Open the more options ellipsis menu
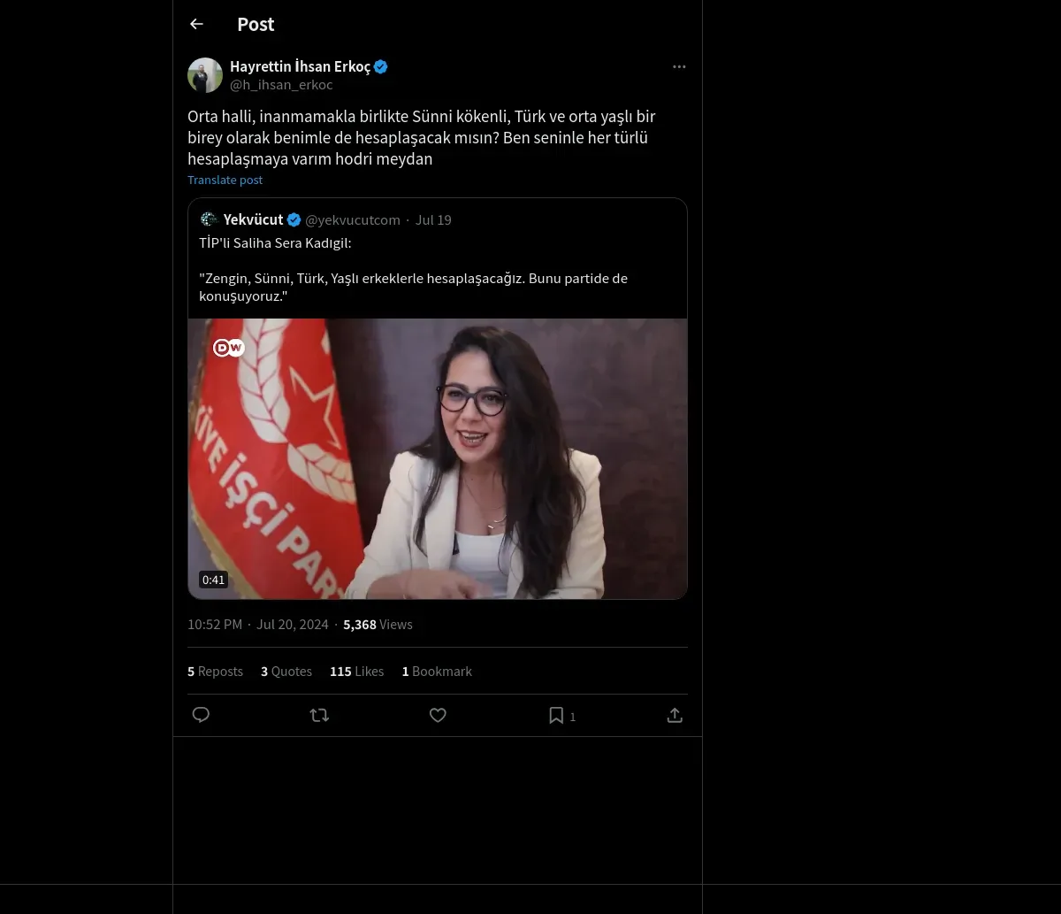This screenshot has width=1061, height=914. click(x=679, y=66)
